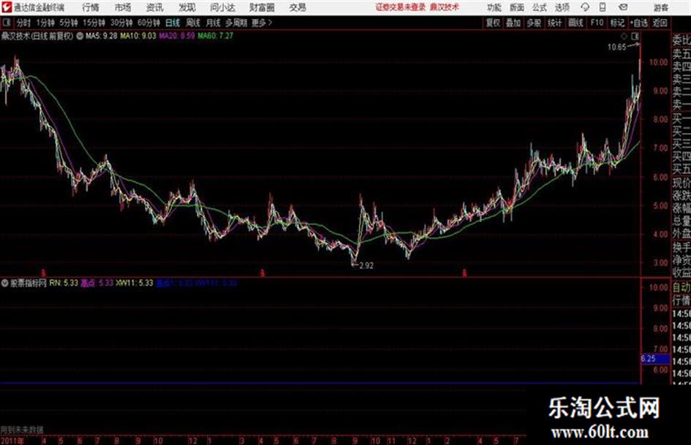
Task: Click the 复权 adjustment button
Action: click(493, 23)
